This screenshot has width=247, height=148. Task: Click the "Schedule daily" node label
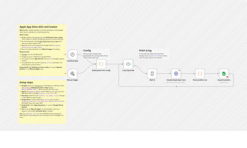73,61
